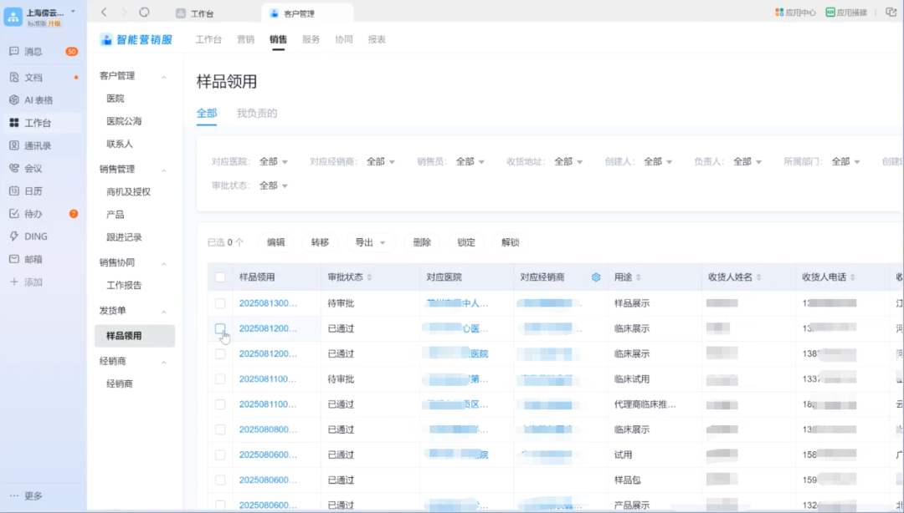Open the DING lightning icon
904x513 pixels.
click(14, 236)
